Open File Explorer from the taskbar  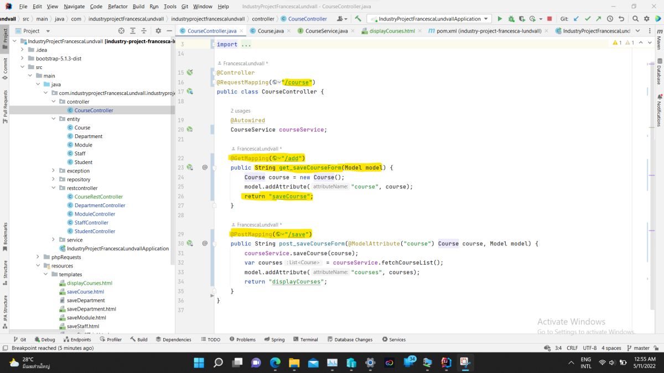tap(294, 363)
